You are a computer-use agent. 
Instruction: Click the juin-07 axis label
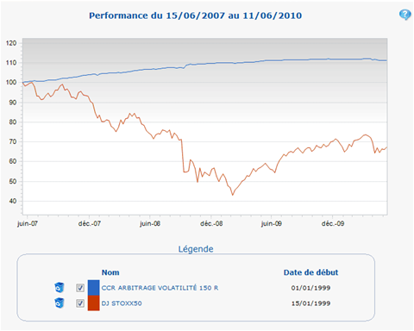[28, 223]
